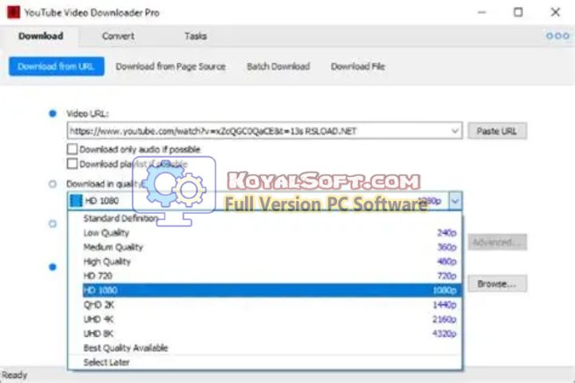The width and height of the screenshot is (575, 383).
Task: Click the greyed Advanced... button
Action: [498, 243]
